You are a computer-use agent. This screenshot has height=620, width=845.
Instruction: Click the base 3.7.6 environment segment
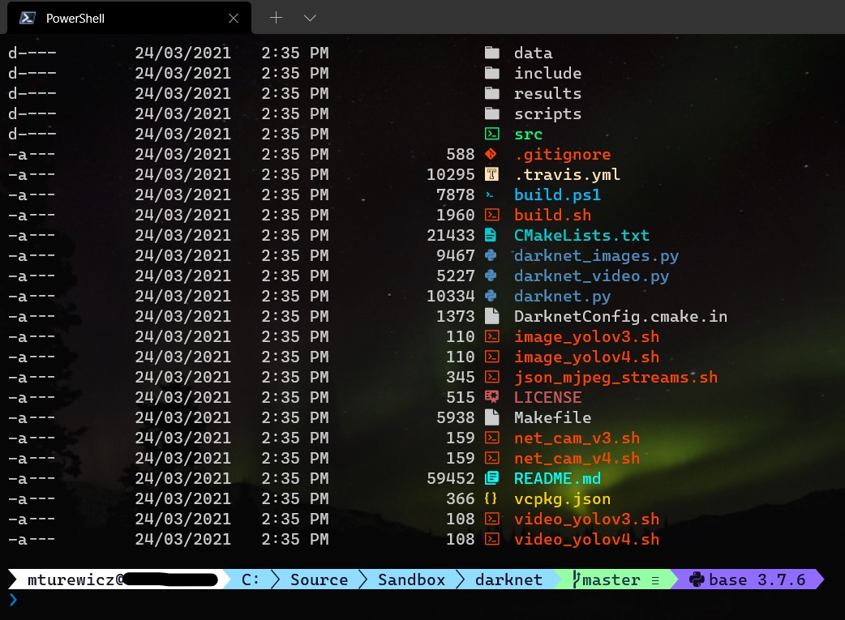(x=748, y=579)
